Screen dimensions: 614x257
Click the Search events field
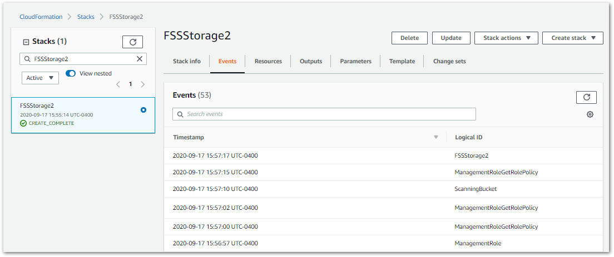click(x=324, y=114)
